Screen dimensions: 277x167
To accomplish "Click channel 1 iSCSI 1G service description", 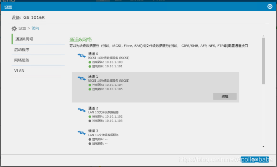I will tap(109, 81).
